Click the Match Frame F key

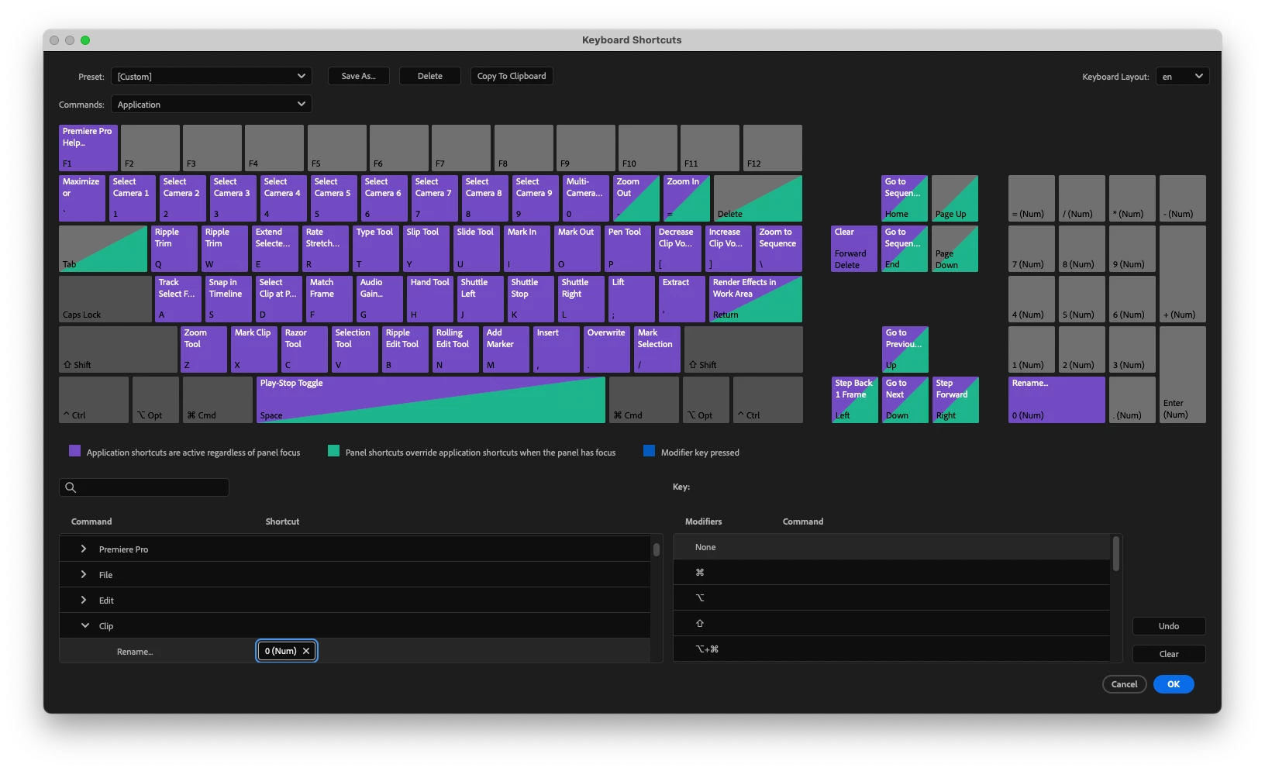[x=329, y=299]
